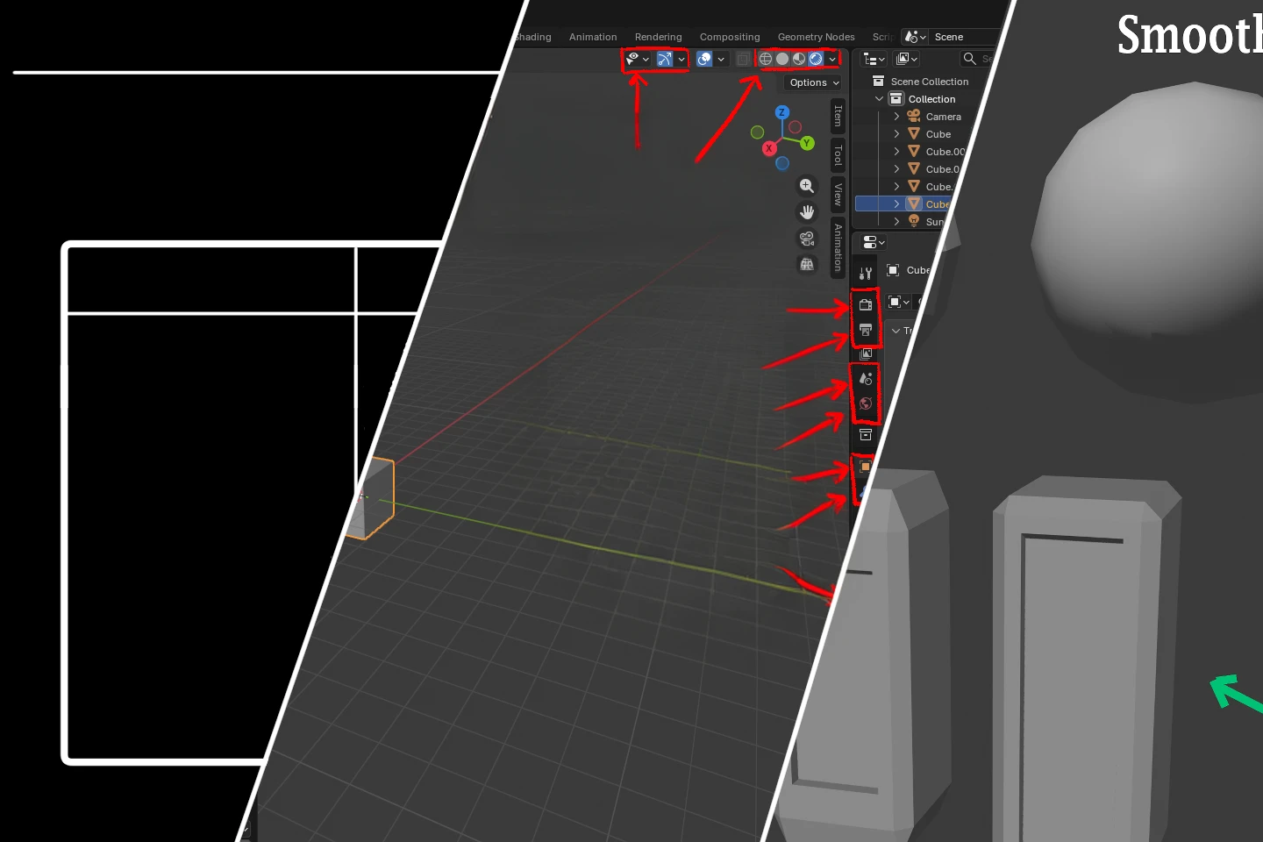The height and width of the screenshot is (842, 1263).
Task: Open the selectability and visibility filter
Action: tap(637, 59)
